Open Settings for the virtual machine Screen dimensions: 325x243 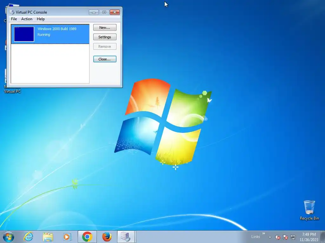pyautogui.click(x=105, y=37)
